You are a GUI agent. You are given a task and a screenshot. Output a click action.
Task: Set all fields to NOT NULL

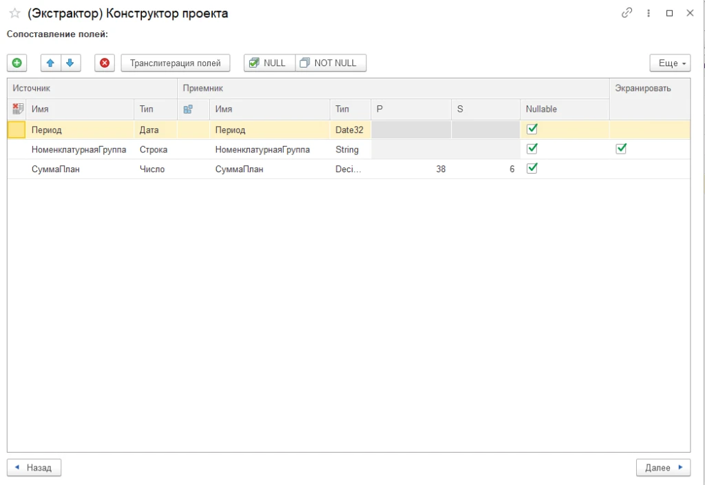coord(330,63)
